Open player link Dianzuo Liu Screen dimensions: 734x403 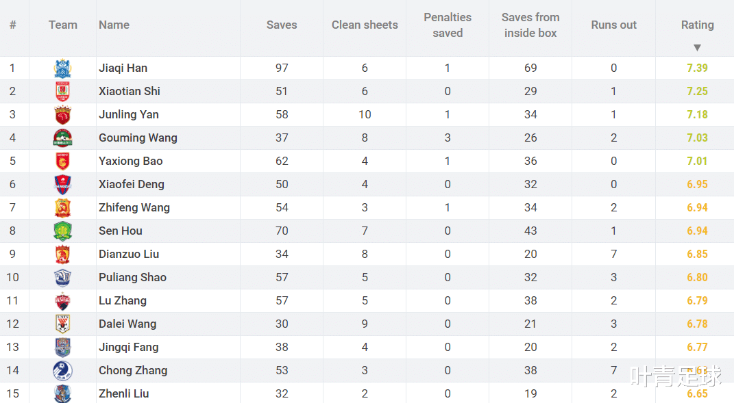pyautogui.click(x=129, y=255)
